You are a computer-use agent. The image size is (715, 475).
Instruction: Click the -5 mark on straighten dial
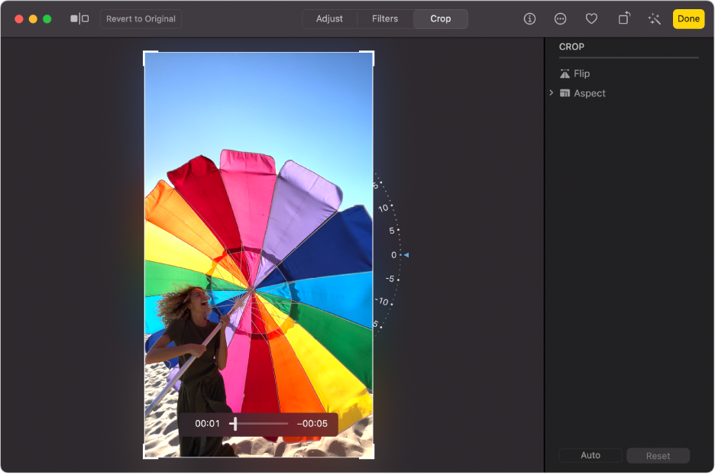point(391,279)
